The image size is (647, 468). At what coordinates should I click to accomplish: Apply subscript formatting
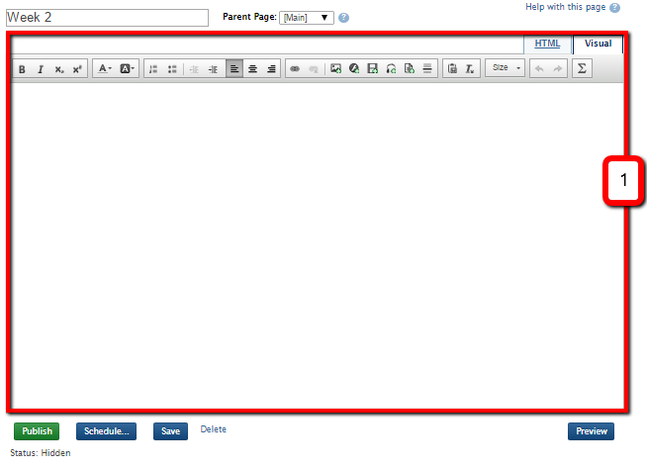pyautogui.click(x=59, y=69)
